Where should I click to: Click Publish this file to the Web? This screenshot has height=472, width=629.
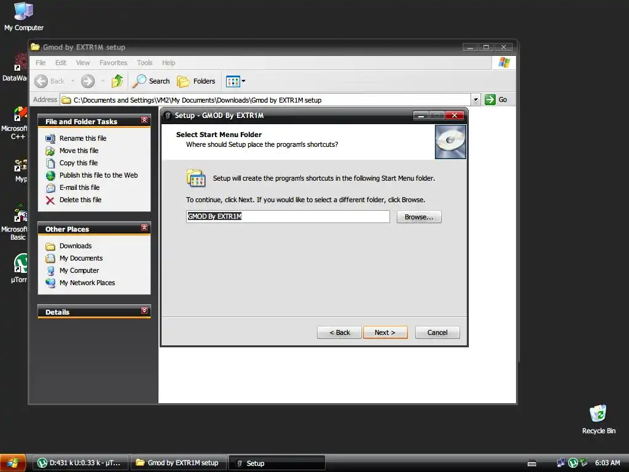98,175
